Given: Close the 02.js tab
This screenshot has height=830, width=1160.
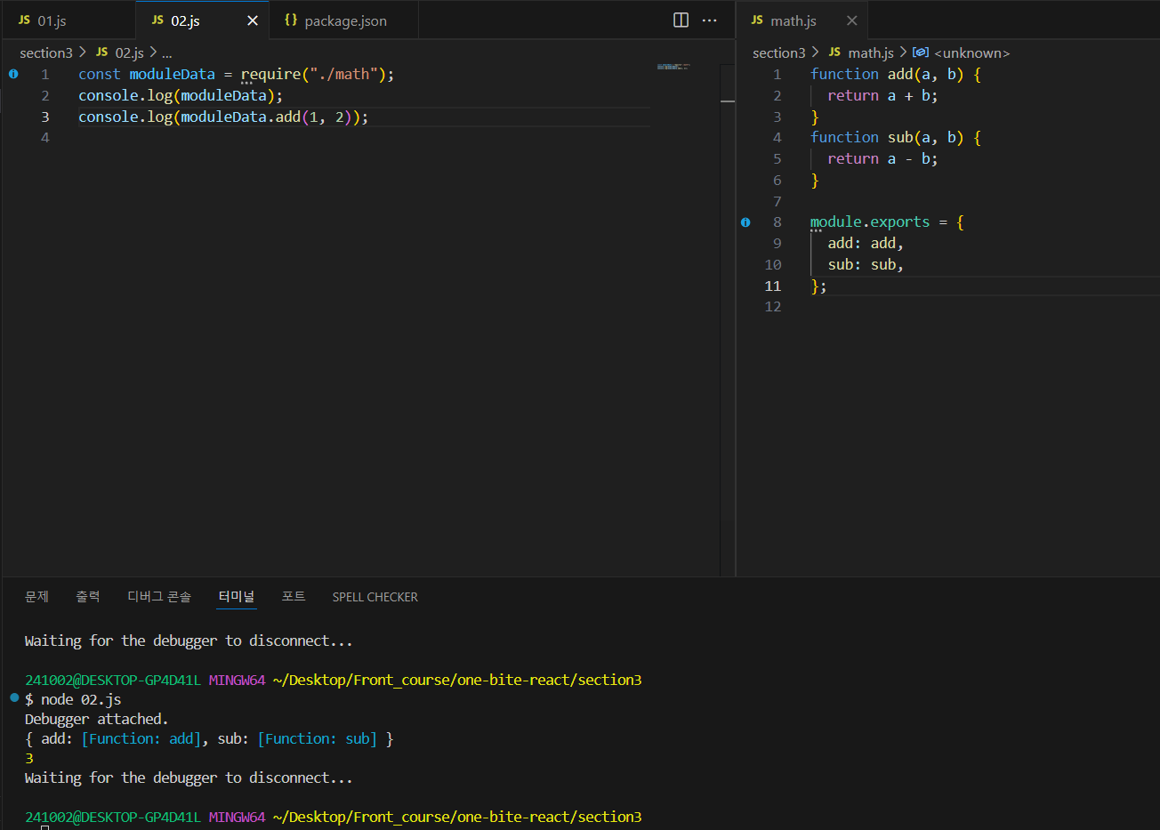Looking at the screenshot, I should click(x=253, y=20).
